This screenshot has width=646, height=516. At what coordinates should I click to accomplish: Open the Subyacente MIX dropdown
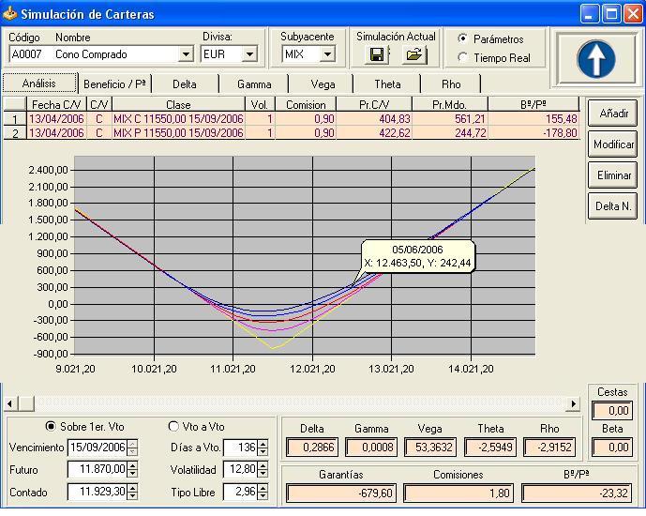click(327, 54)
